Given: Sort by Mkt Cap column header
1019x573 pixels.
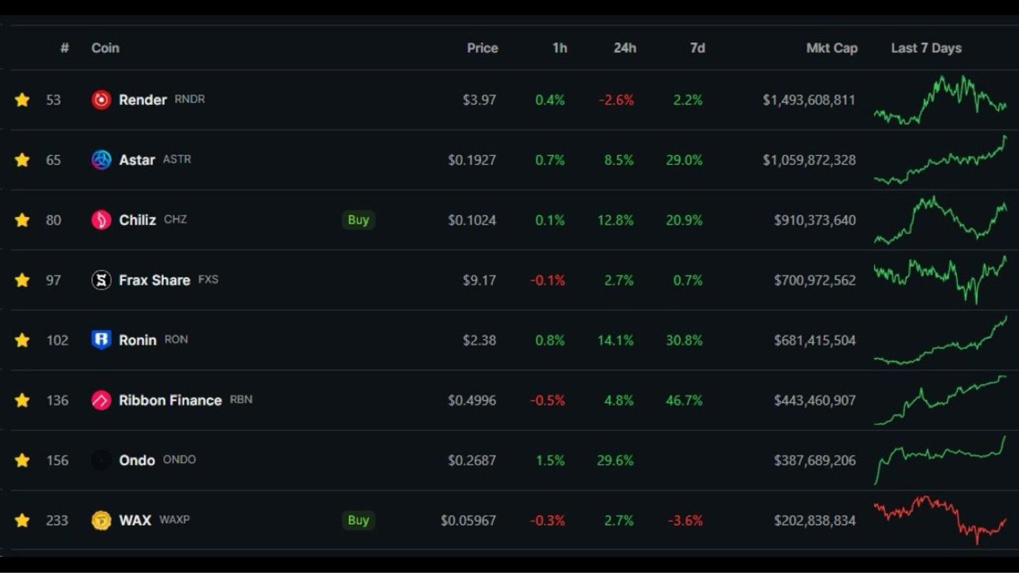Looking at the screenshot, I should coord(831,48).
